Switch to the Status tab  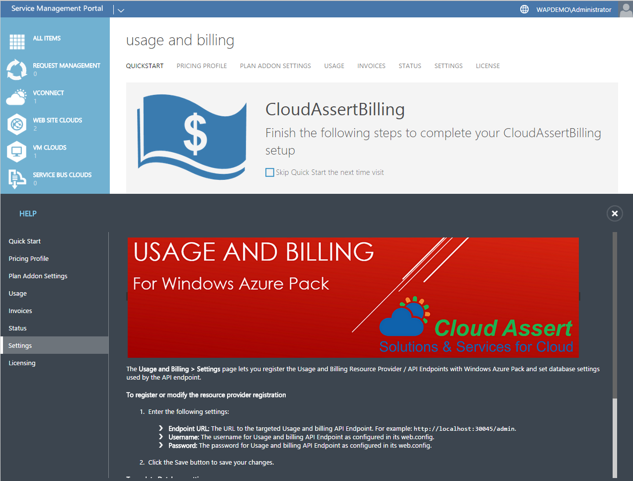pos(410,66)
